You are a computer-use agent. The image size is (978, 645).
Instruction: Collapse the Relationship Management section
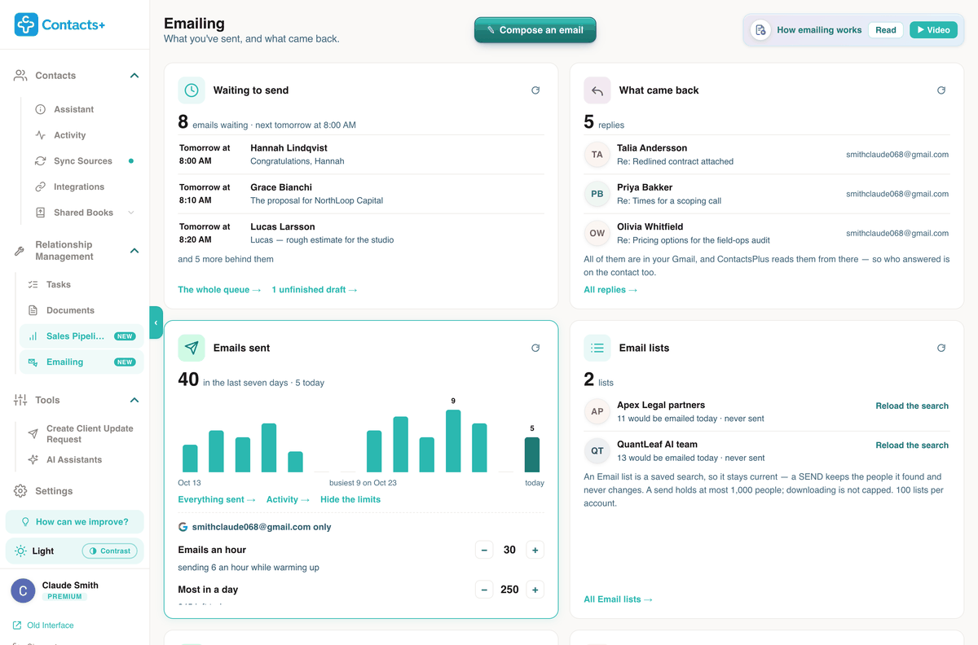point(134,251)
